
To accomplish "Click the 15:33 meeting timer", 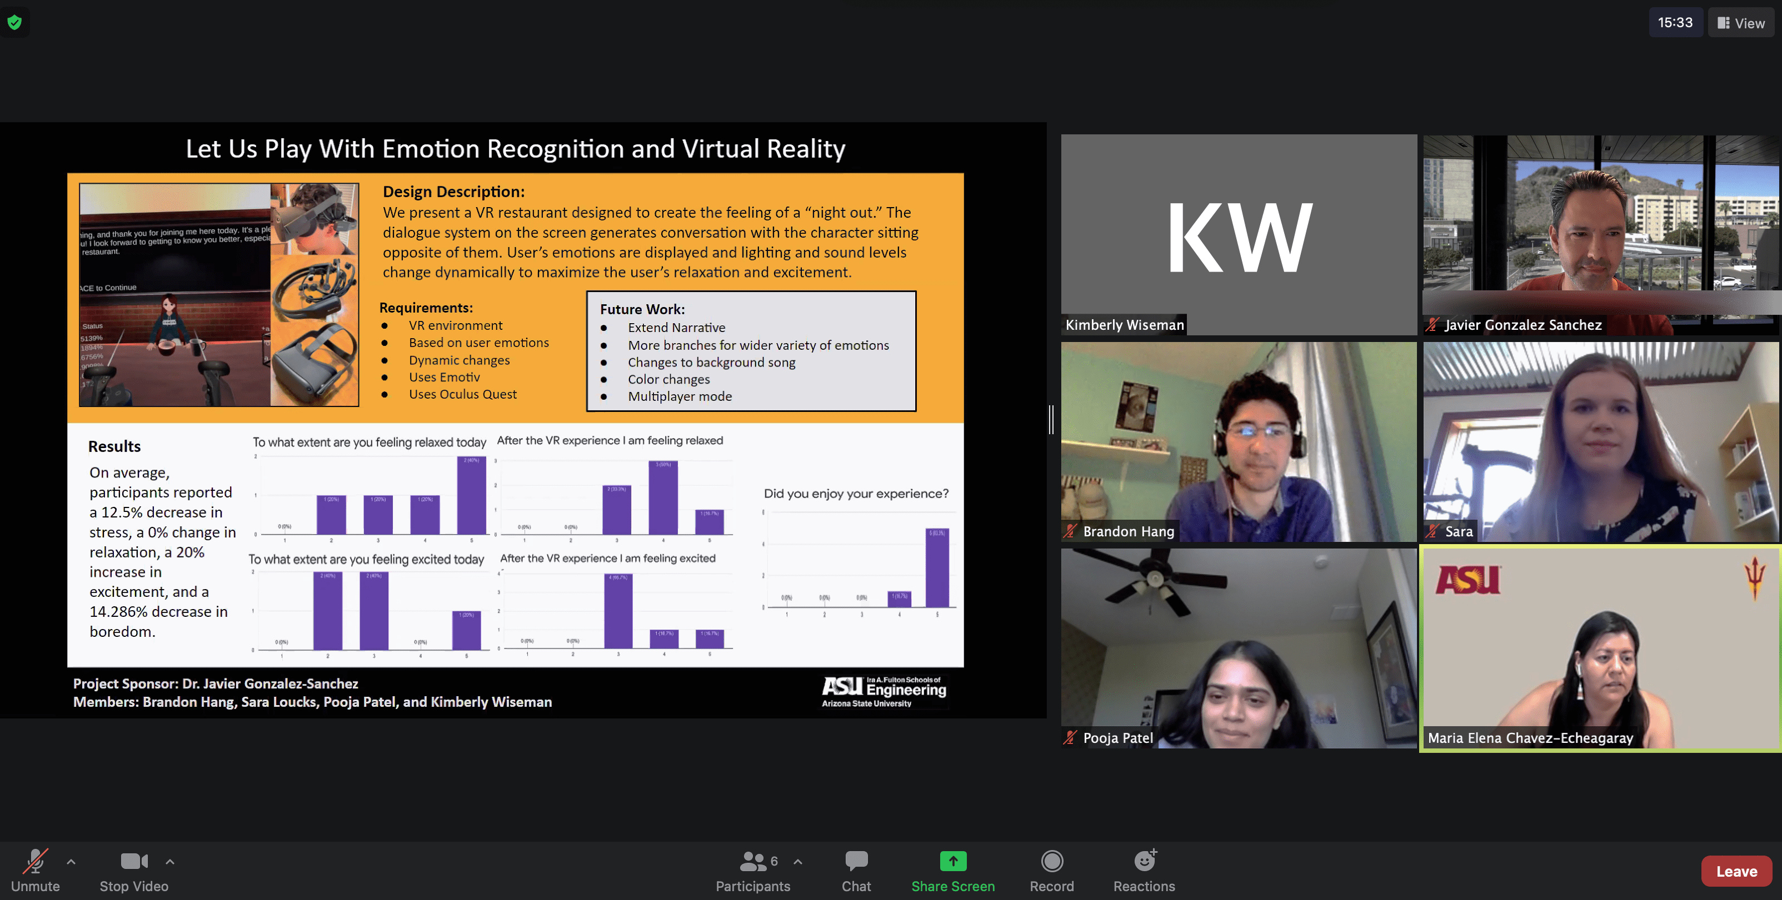I will (1675, 23).
